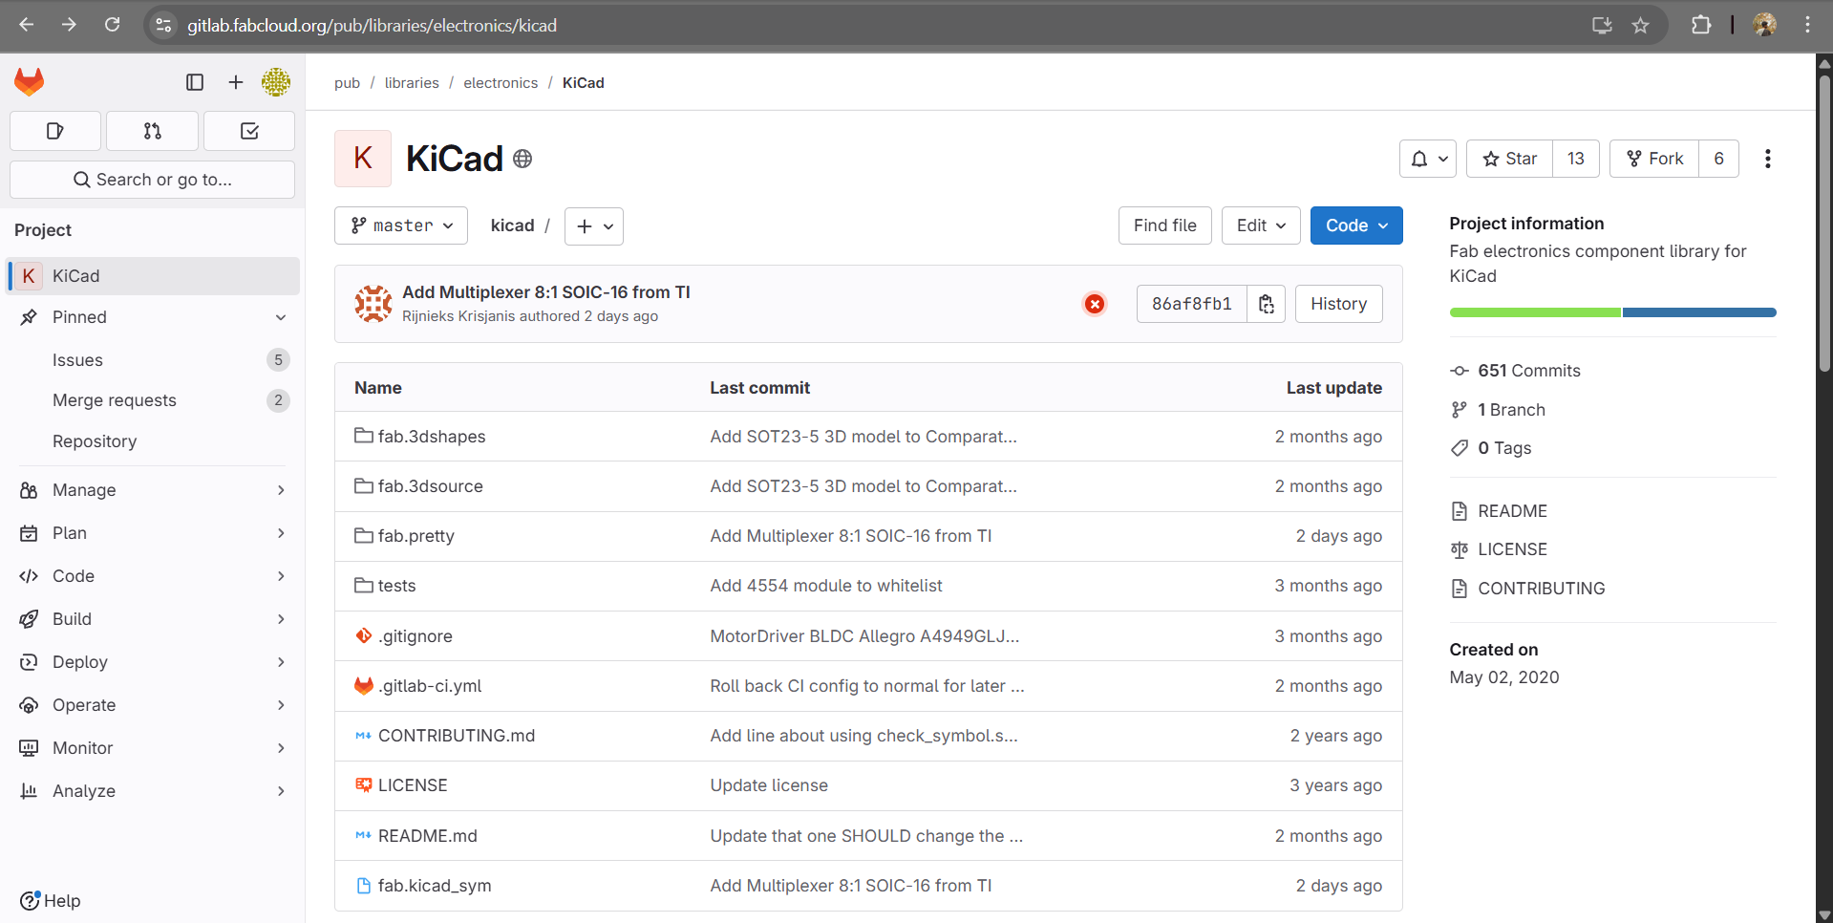Open Help at sidebar bottom
1833x923 pixels.
pos(51,901)
